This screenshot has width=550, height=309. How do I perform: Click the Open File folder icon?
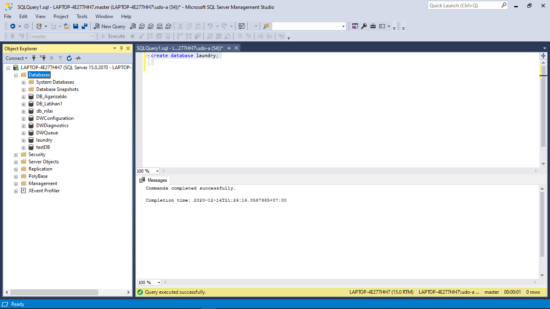point(67,26)
